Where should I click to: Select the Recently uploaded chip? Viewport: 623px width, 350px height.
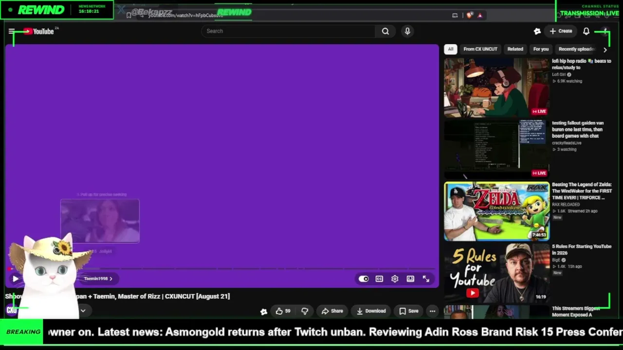[x=576, y=49]
